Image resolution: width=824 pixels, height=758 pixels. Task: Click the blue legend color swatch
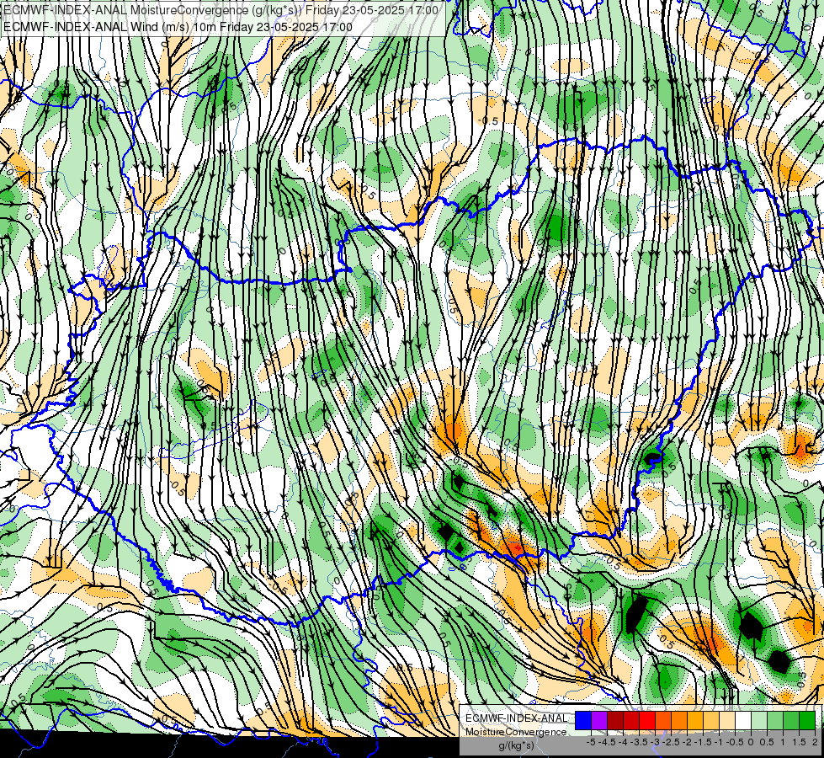click(583, 721)
